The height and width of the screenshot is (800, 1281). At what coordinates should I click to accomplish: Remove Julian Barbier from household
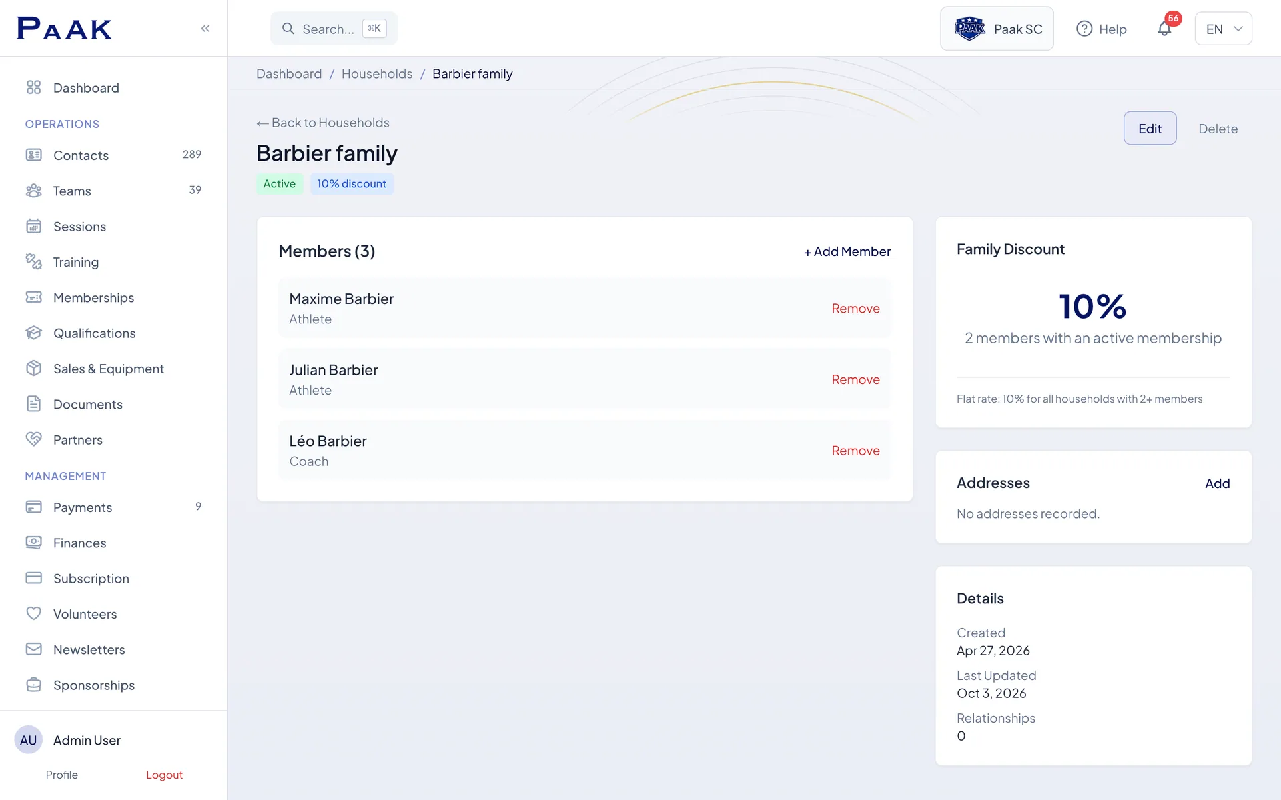(855, 379)
